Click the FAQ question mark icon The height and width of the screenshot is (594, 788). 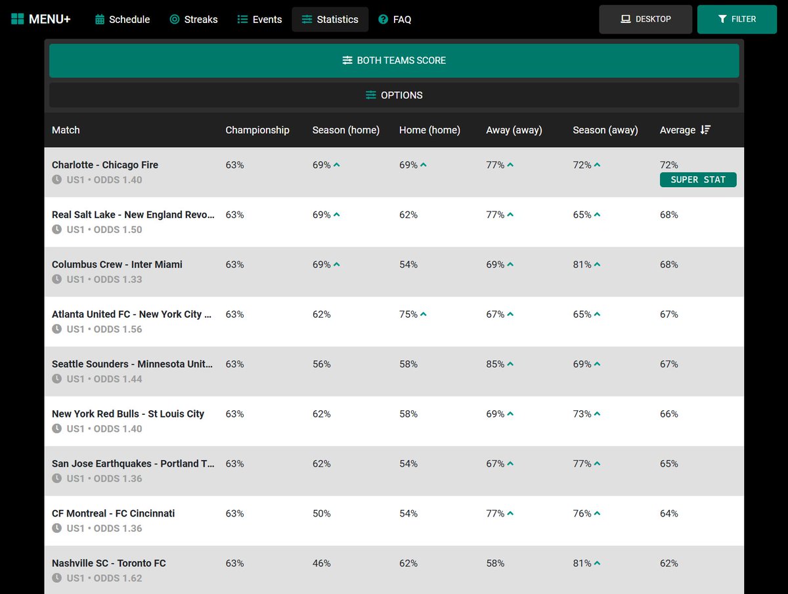(x=383, y=20)
